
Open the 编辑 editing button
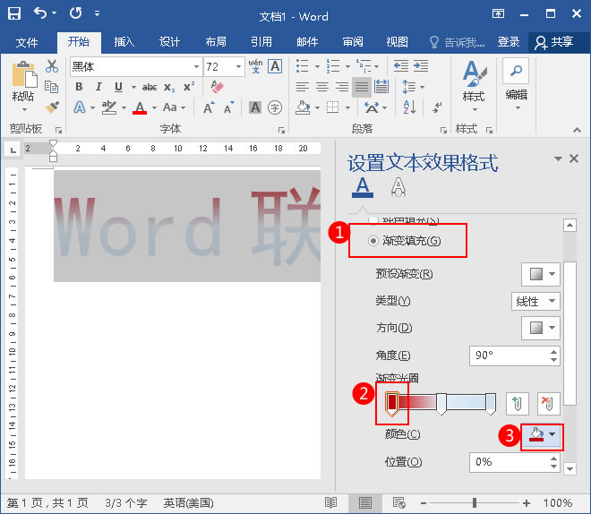(516, 86)
